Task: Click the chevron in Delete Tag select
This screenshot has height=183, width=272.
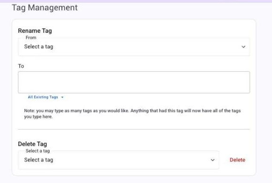Action: click(x=212, y=160)
